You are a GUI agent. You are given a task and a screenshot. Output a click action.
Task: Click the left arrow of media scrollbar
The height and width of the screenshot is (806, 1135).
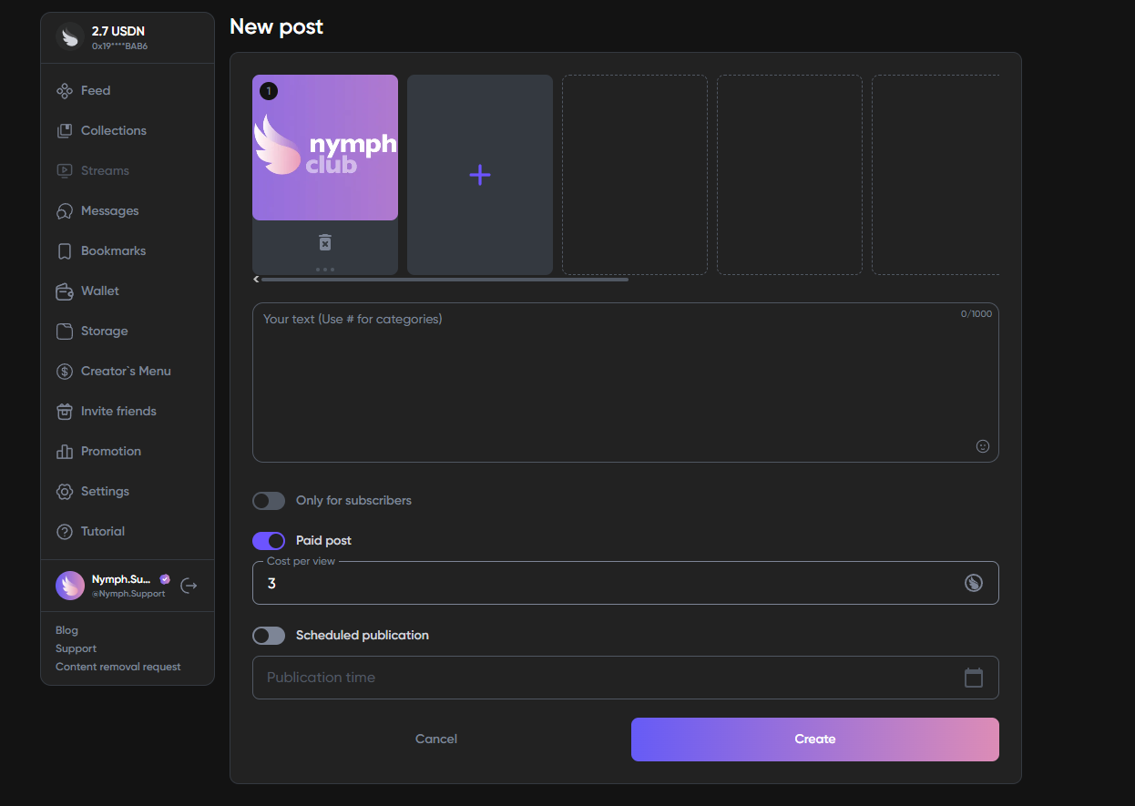tap(256, 280)
